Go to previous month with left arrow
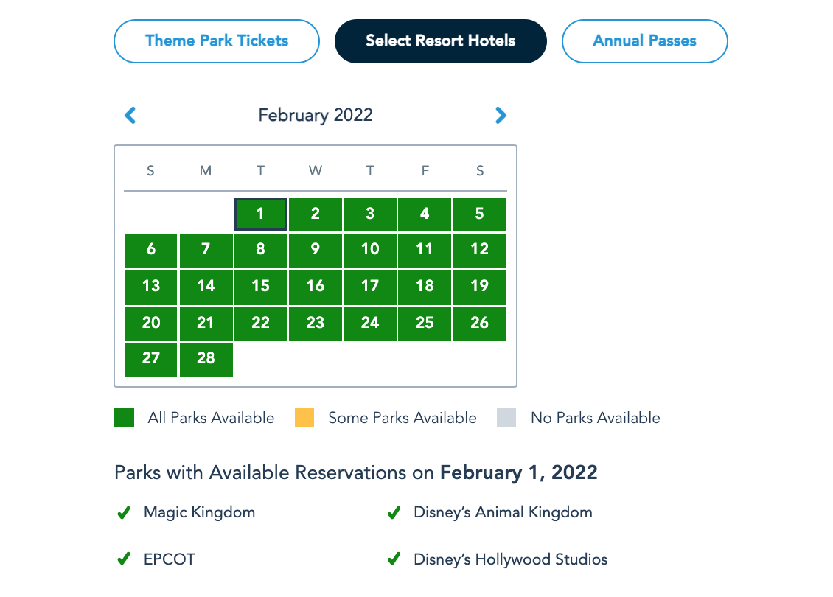This screenshot has width=833, height=597. [x=130, y=115]
